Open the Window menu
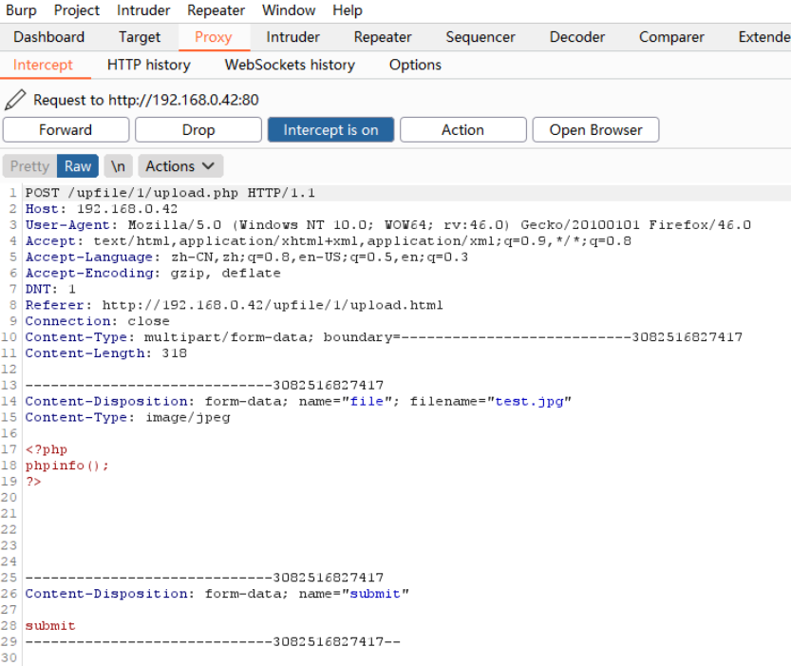791x666 pixels. (289, 10)
